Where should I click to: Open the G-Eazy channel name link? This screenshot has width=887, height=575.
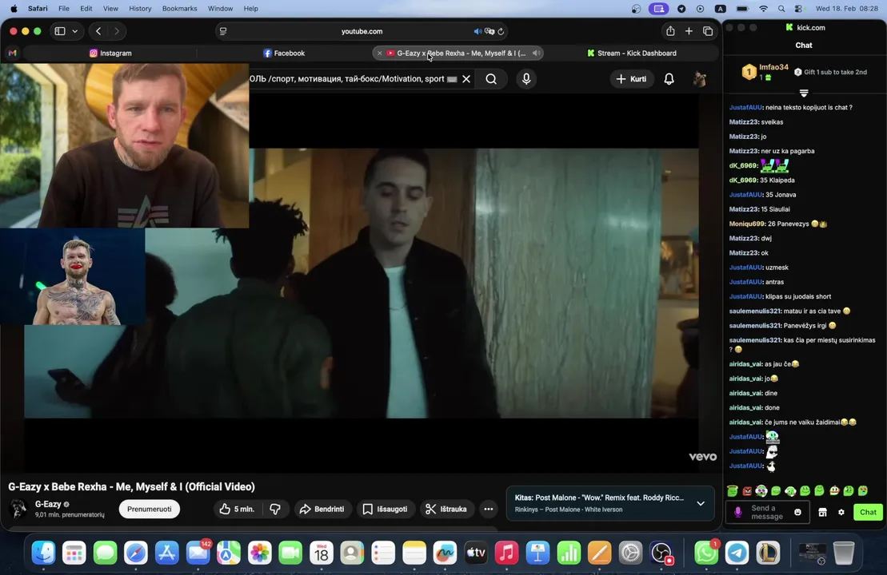pyautogui.click(x=48, y=504)
